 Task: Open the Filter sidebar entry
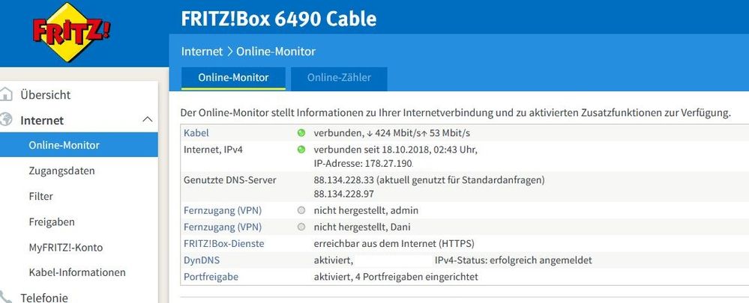[x=41, y=196]
